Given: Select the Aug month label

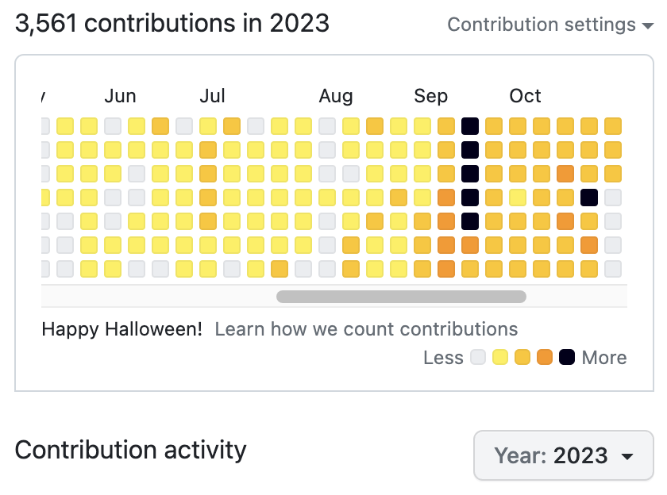Looking at the screenshot, I should (336, 97).
